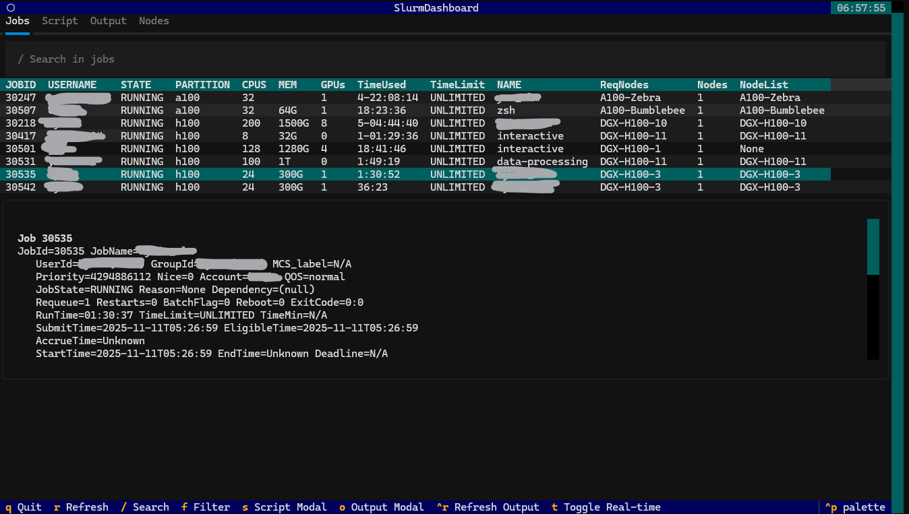The width and height of the screenshot is (909, 514).
Task: Select job ID 30542 in the table
Action: 21,187
